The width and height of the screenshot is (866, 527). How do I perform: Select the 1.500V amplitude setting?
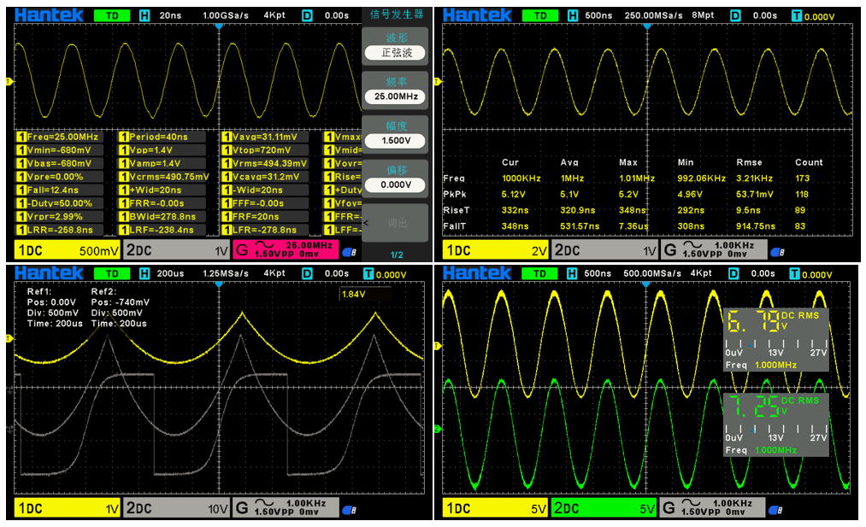[x=394, y=141]
